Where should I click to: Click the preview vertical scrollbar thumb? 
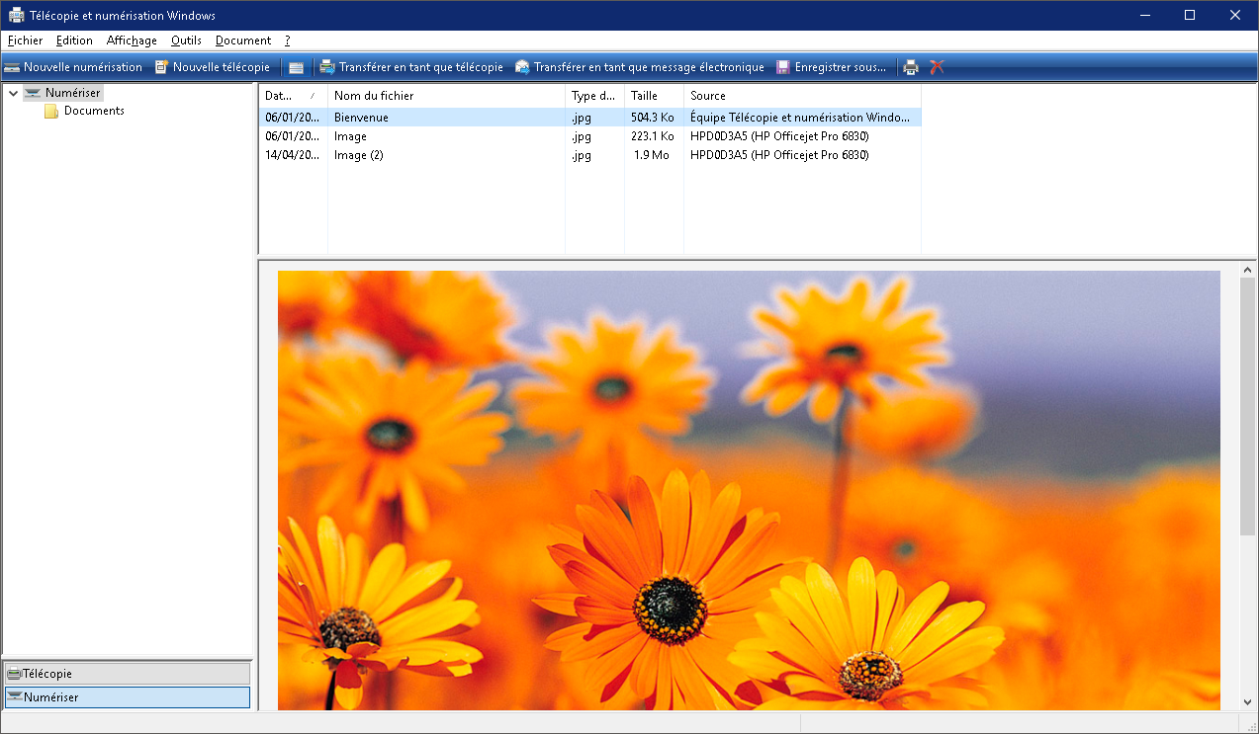(1247, 405)
